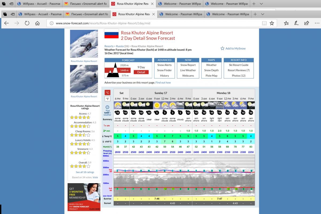Screen dimensions: 321x214
Task: Open Resort Reviews (7) link
Action: pos(239,70)
